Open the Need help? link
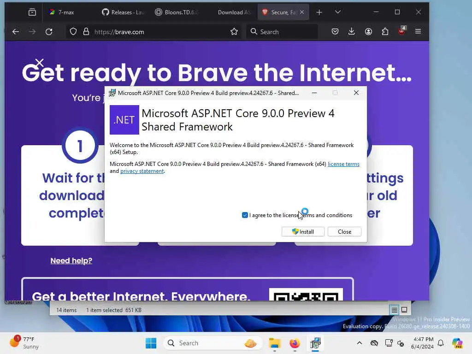 pyautogui.click(x=71, y=261)
